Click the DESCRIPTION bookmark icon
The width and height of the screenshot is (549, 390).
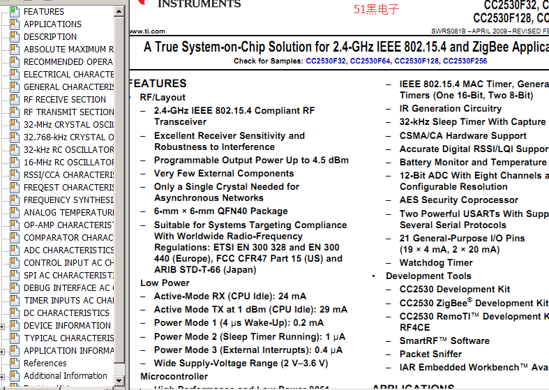click(x=15, y=37)
